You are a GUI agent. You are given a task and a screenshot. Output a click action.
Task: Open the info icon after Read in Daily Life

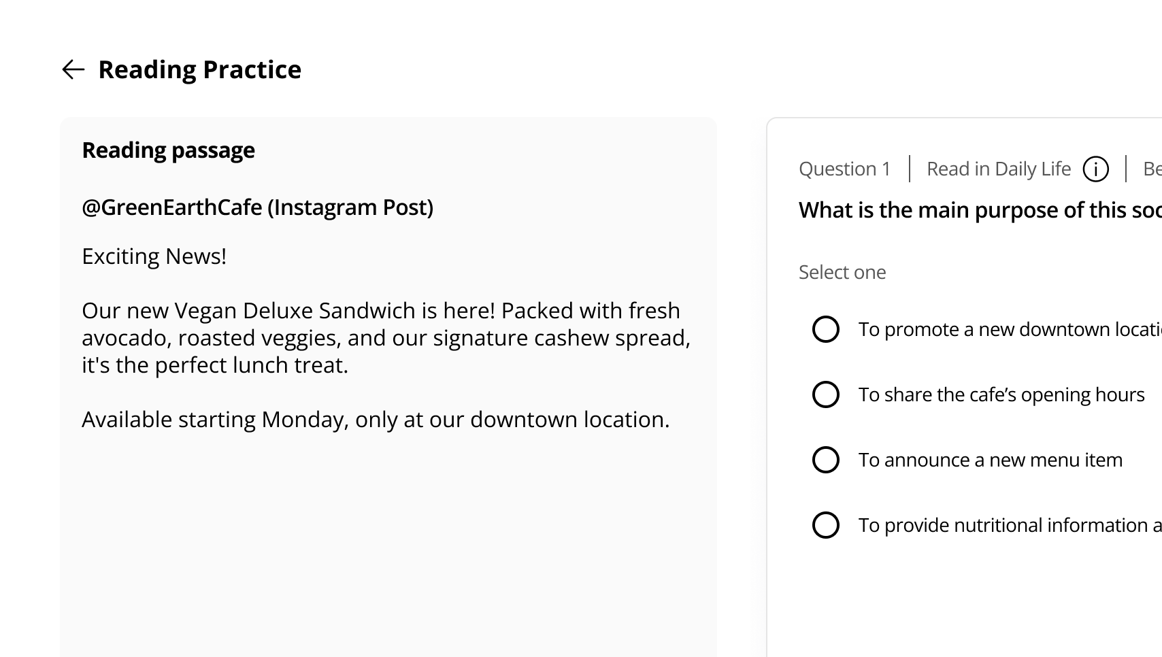tap(1095, 169)
